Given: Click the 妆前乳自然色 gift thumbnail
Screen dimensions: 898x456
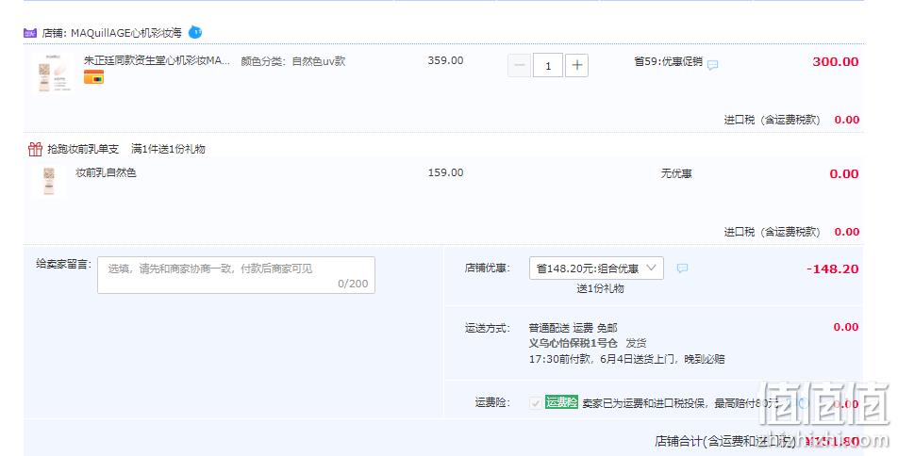Looking at the screenshot, I should [x=49, y=182].
